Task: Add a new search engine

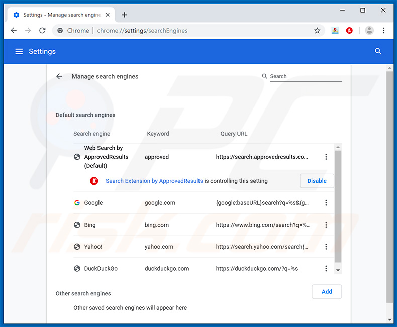Action: click(327, 291)
